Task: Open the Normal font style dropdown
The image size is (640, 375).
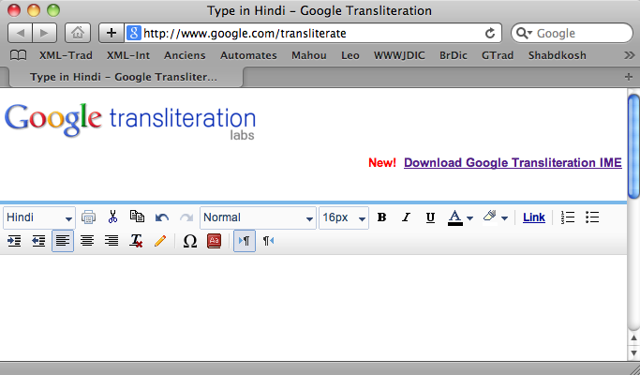Action: (x=258, y=217)
